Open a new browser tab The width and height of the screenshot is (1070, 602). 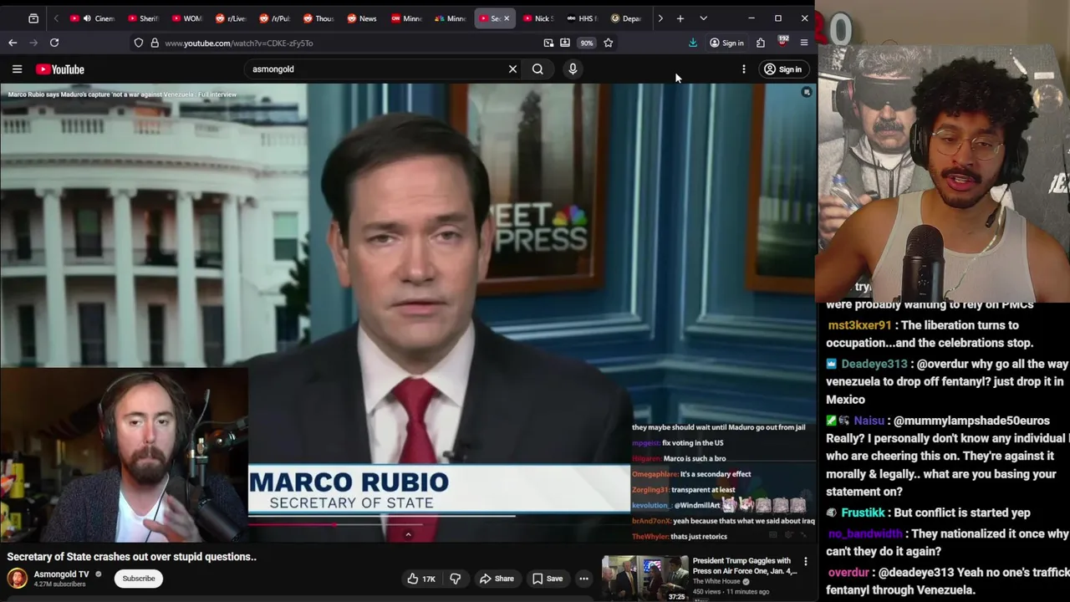click(680, 18)
